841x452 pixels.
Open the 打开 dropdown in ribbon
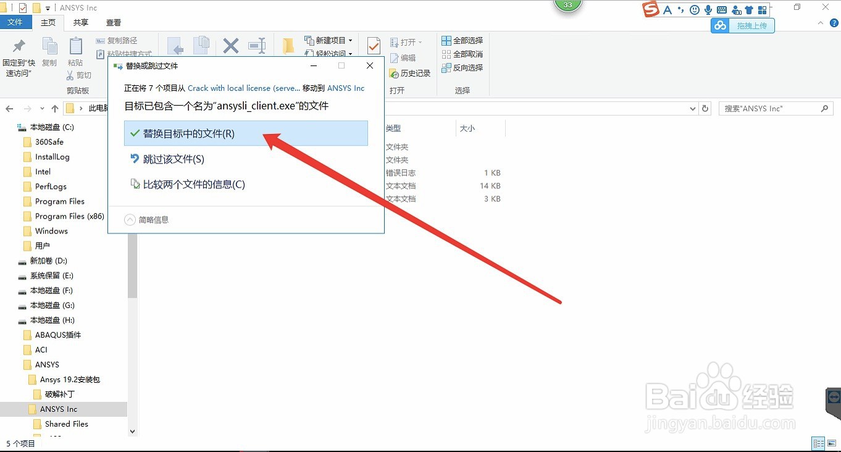pos(406,42)
